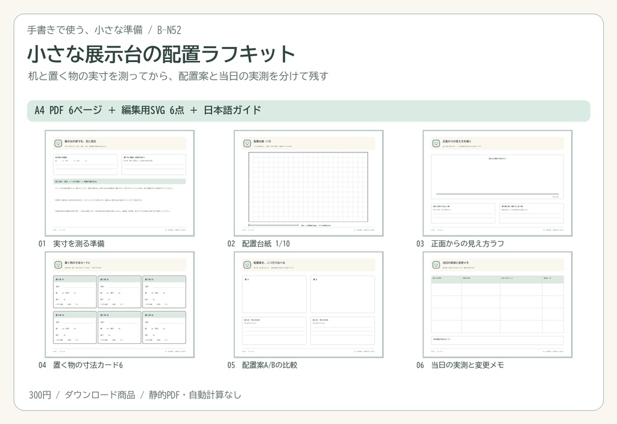617x424 pixels.
Task: Click the banner A4 PDF 6ページ + 編集用SVG 6点
Action: point(308,111)
